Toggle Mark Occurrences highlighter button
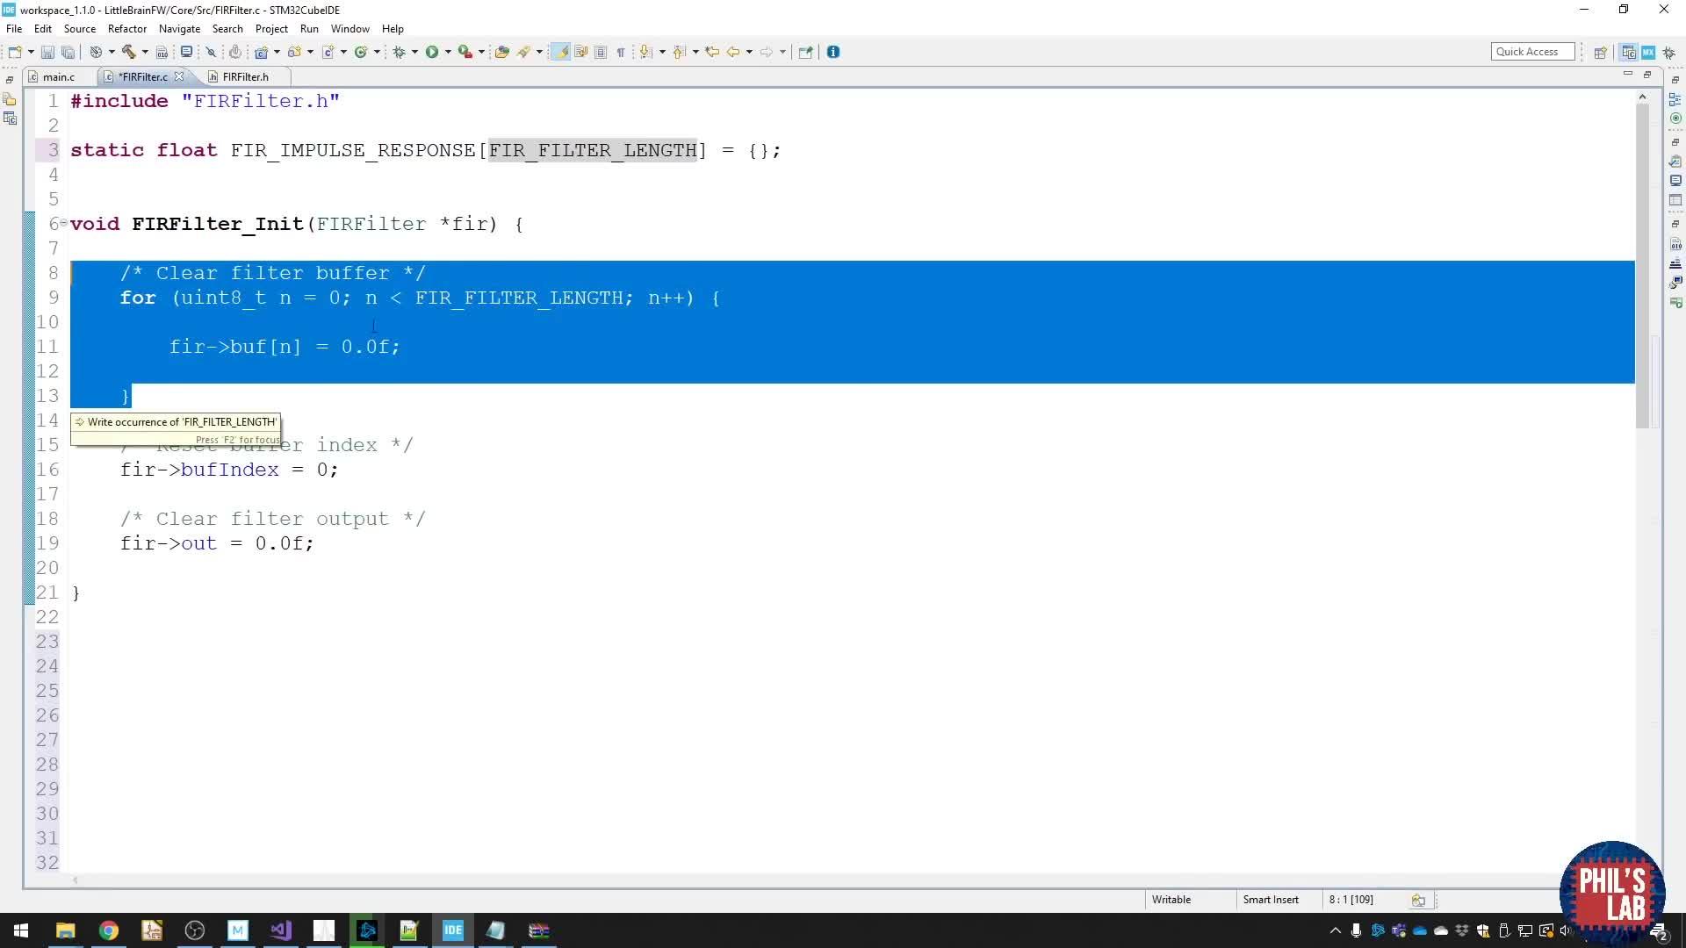1686x948 pixels. (x=559, y=52)
